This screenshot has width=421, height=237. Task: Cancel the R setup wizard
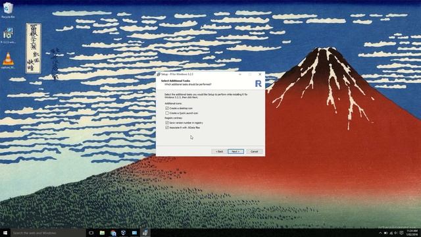click(x=255, y=151)
